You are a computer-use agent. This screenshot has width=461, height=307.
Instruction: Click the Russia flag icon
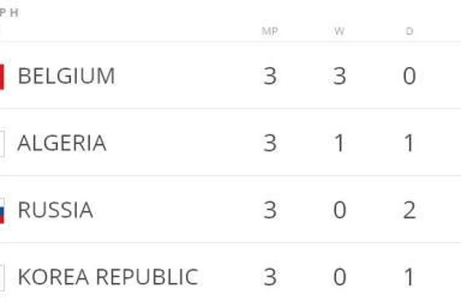2,211
